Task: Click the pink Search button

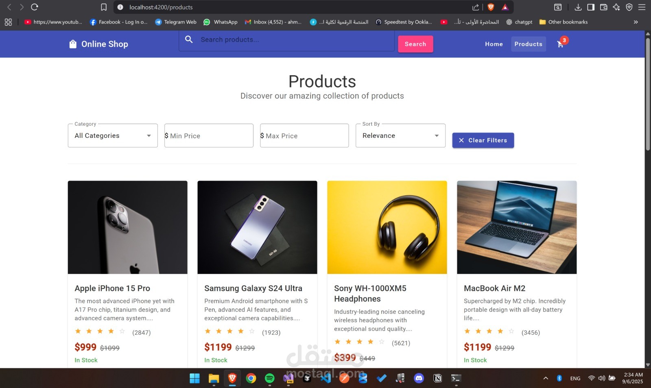Action: click(x=415, y=44)
